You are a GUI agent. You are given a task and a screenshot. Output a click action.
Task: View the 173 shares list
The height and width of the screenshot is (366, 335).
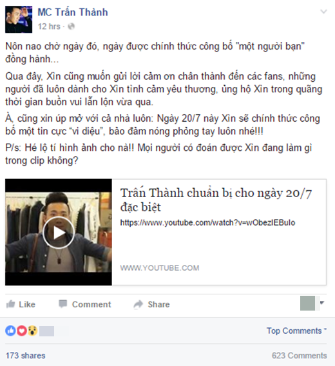coord(25,356)
